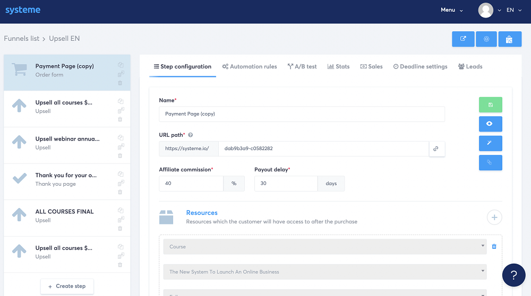Click the URL path slug field
This screenshot has width=531, height=296.
(324, 149)
